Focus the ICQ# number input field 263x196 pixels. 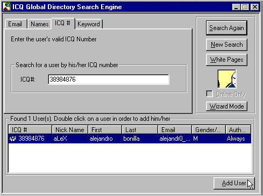tap(109, 79)
